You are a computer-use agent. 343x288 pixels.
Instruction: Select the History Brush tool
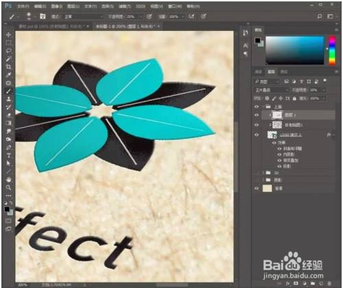[8, 107]
